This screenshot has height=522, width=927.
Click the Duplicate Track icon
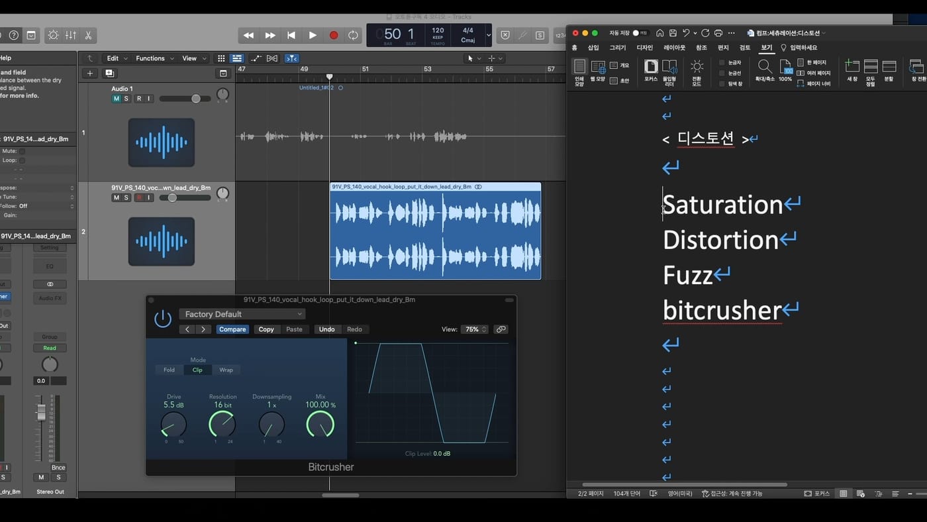coord(109,74)
